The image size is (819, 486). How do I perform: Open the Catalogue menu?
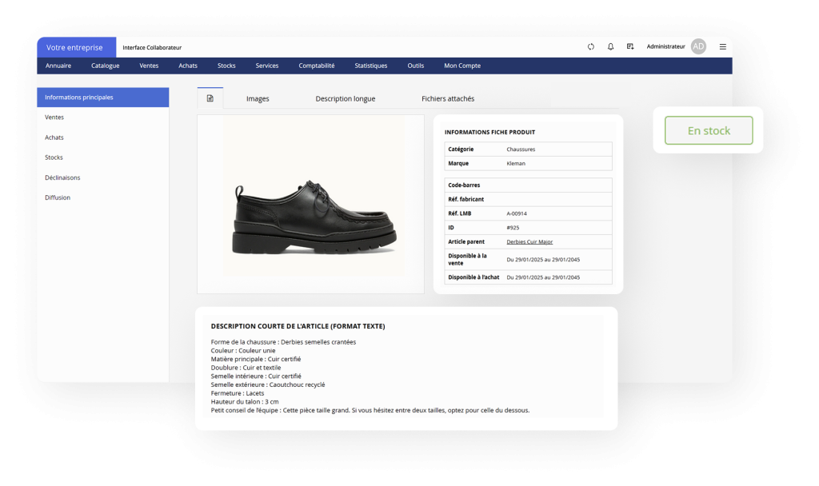[105, 66]
